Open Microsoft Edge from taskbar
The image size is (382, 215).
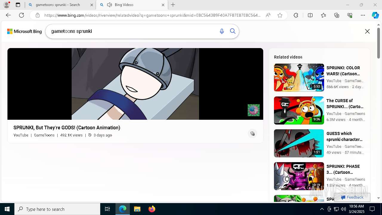pyautogui.click(x=123, y=209)
